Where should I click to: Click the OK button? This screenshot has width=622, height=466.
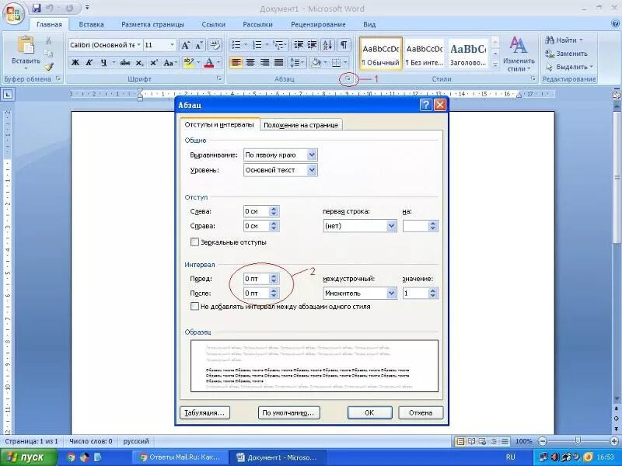[369, 412]
